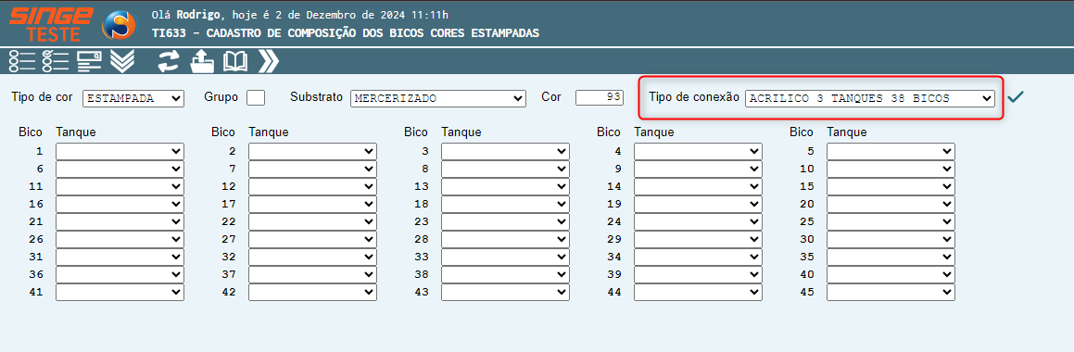Screen dimensions: 1074x352
Task: Click the TI633 screen title text
Action: [346, 32]
